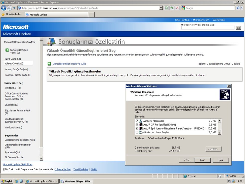Click sidebar scrollbar up arrow

tap(41, 39)
